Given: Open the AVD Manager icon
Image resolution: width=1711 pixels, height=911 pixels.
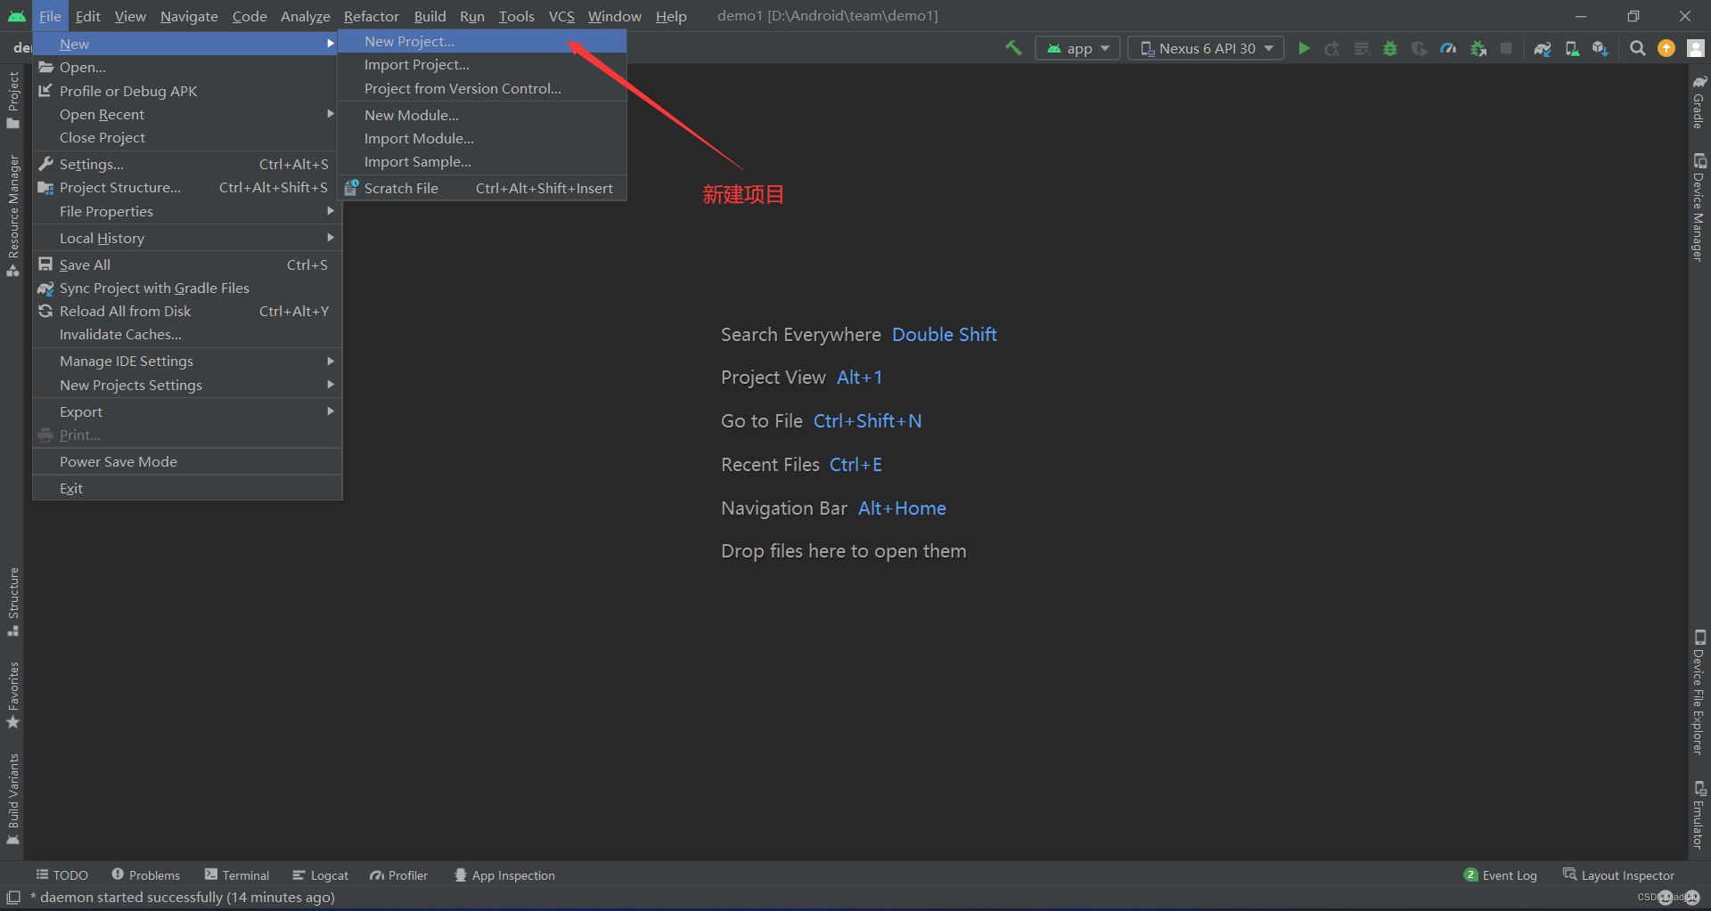Looking at the screenshot, I should pos(1572,48).
